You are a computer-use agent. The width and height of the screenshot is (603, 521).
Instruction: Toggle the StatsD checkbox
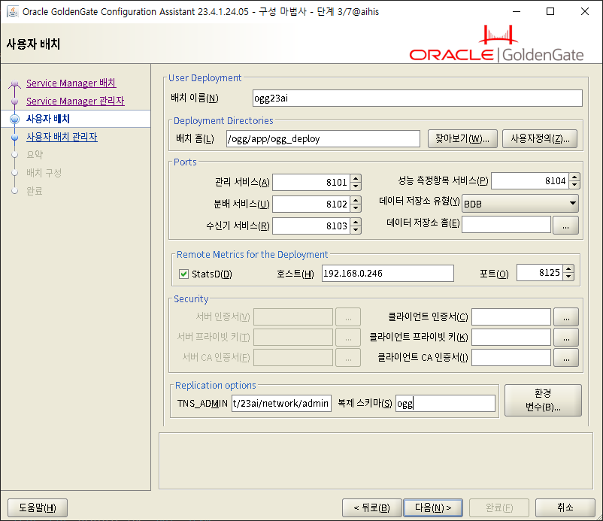click(x=183, y=274)
